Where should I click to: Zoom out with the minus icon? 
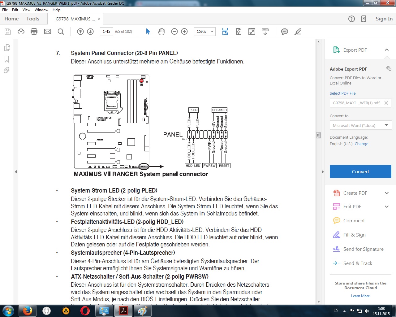tap(174, 32)
